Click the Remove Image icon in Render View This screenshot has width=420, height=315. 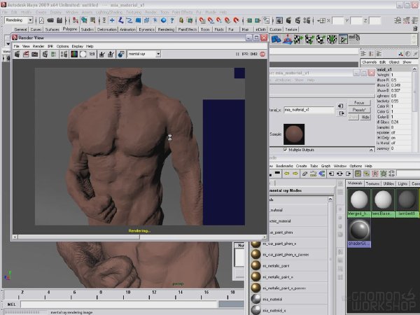tap(111, 54)
